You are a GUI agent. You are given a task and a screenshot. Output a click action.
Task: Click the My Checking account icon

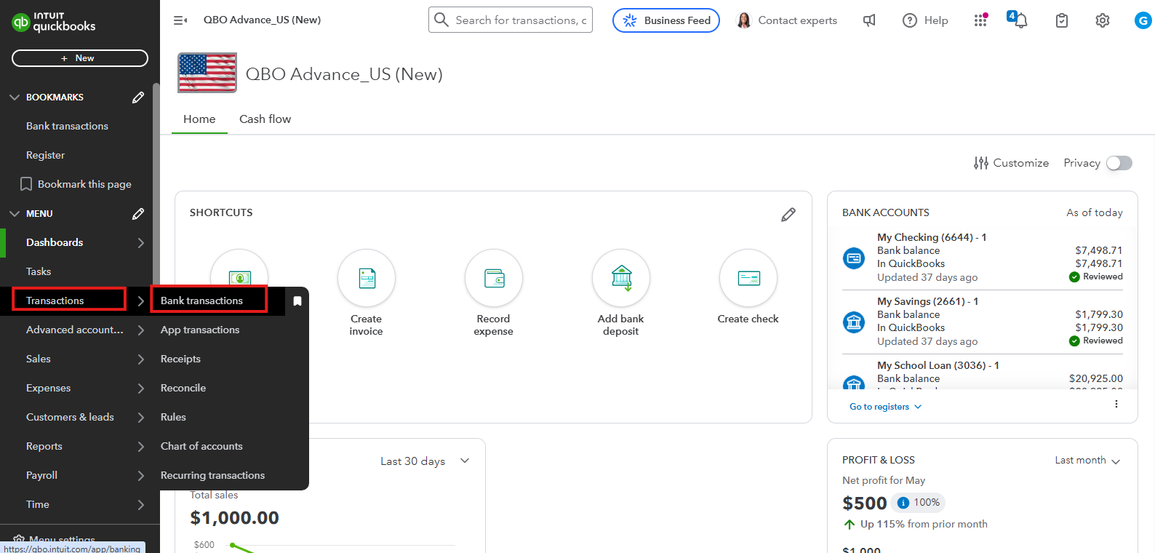click(854, 258)
